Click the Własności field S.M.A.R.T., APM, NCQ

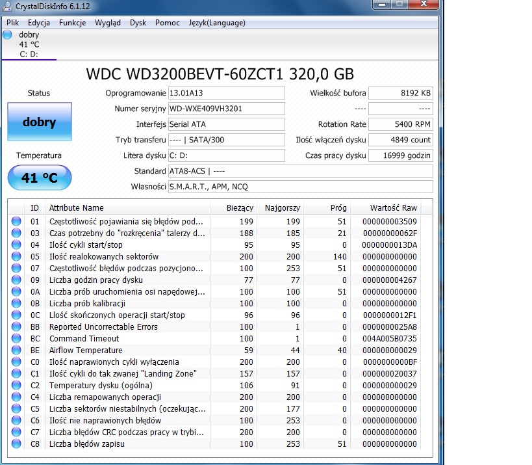[301, 187]
